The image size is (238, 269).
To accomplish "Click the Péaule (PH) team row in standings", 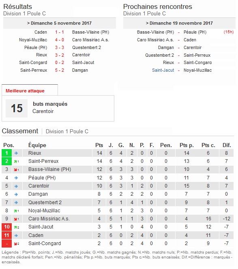I will pos(118,178).
